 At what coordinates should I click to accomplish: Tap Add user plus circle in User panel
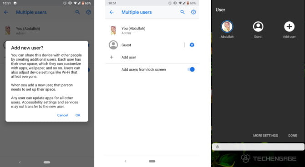[289, 27]
